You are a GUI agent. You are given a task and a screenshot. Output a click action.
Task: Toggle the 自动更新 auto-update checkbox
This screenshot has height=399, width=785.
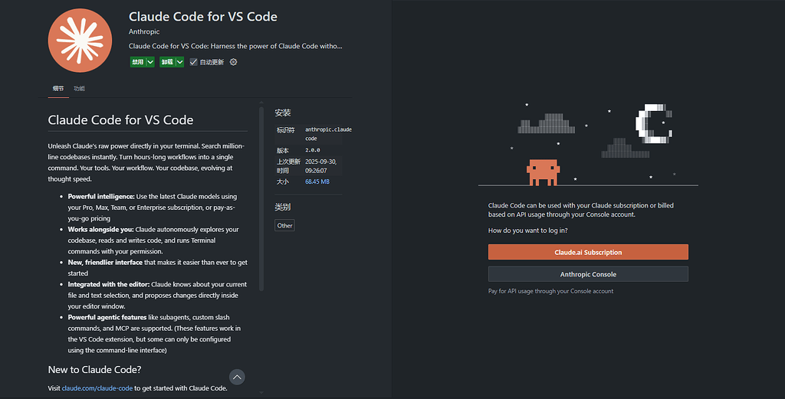coord(193,62)
